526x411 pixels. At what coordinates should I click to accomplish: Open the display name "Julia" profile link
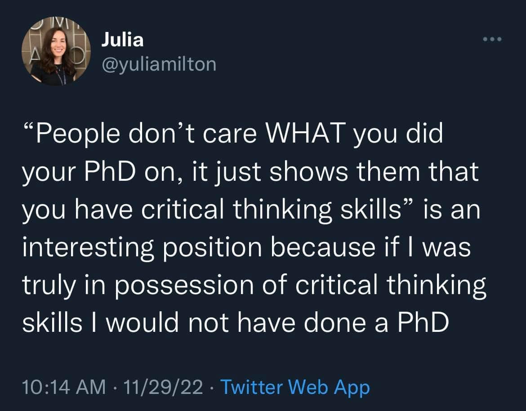[122, 40]
